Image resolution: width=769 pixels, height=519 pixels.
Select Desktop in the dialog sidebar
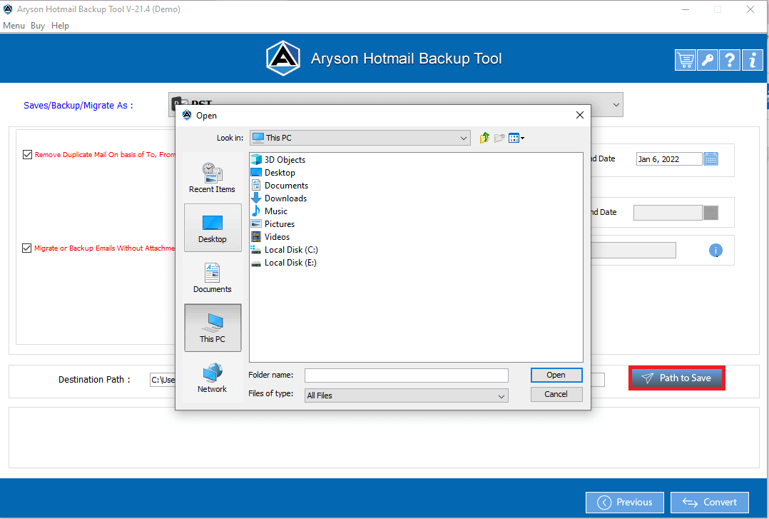point(213,228)
